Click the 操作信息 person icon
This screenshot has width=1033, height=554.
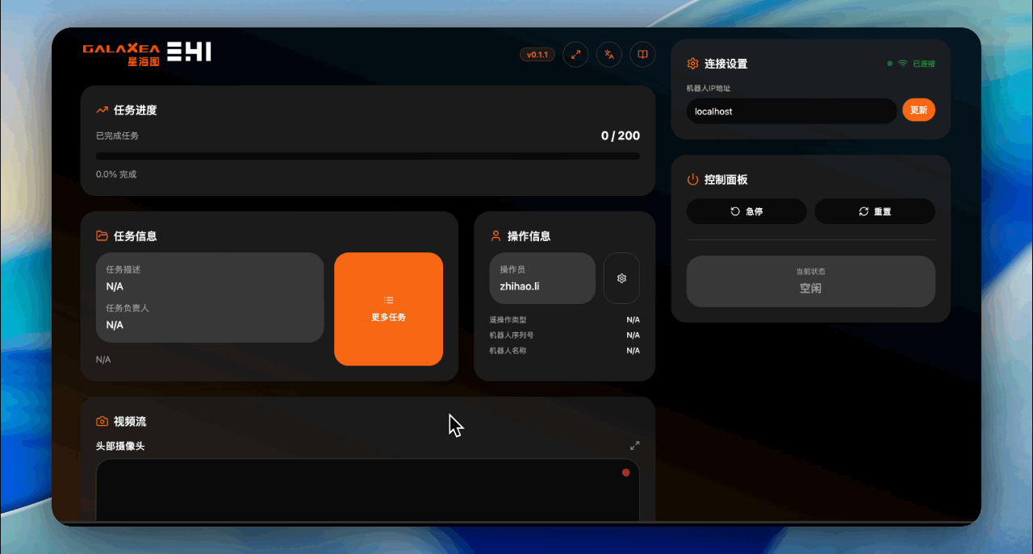[x=495, y=235]
